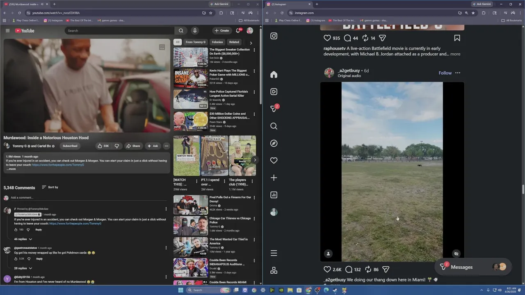Click Instagram logo in sidebar
The height and width of the screenshot is (295, 525).
[x=274, y=36]
